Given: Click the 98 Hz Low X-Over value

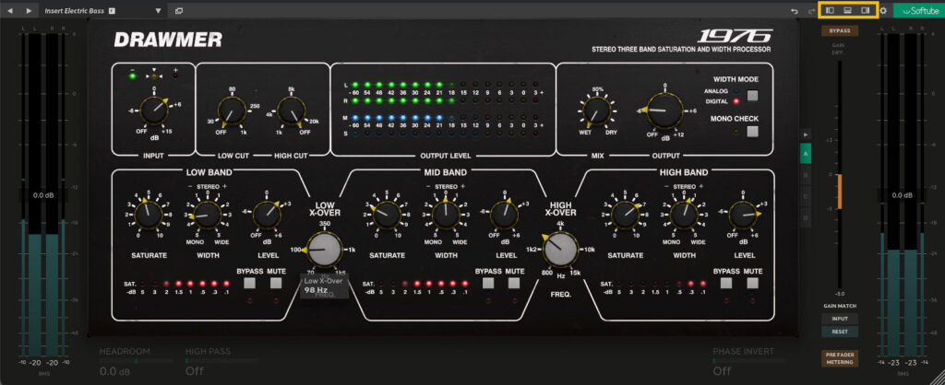Looking at the screenshot, I should coord(316,289).
